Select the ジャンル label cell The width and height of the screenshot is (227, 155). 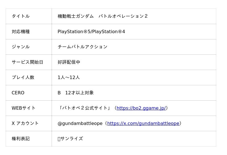(29, 47)
